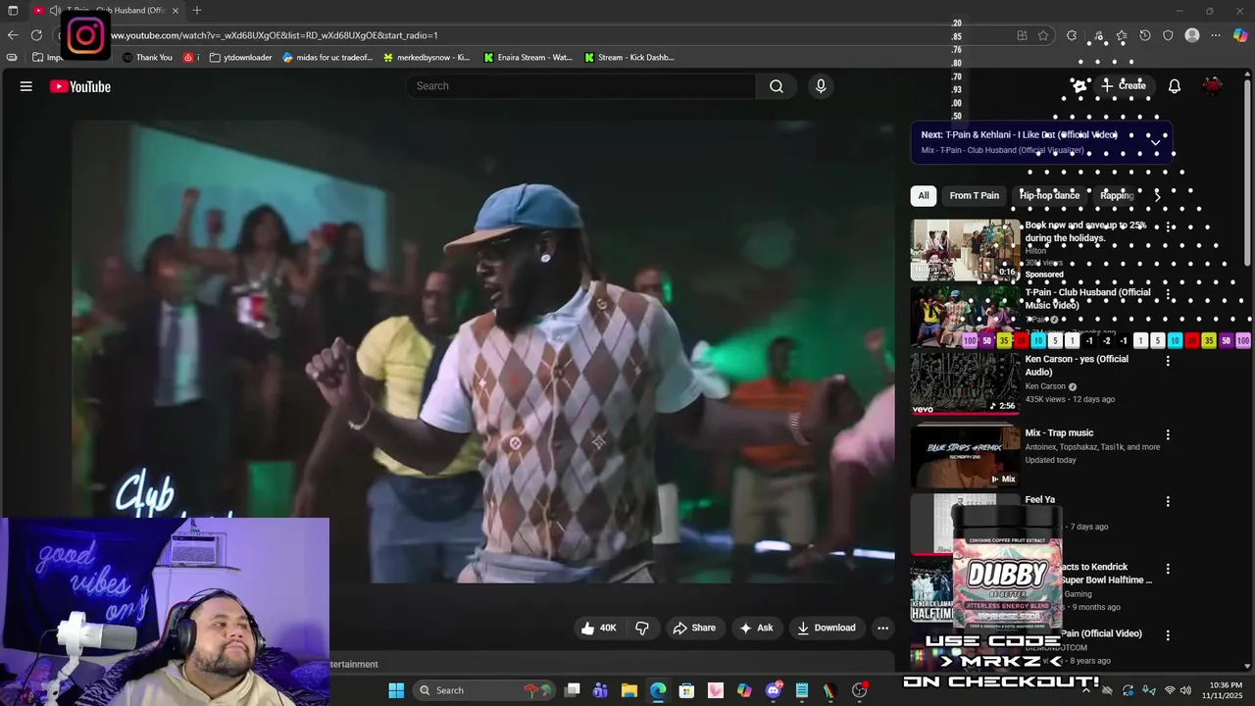Open volume control in system tray
The image size is (1255, 706).
click(x=1185, y=690)
